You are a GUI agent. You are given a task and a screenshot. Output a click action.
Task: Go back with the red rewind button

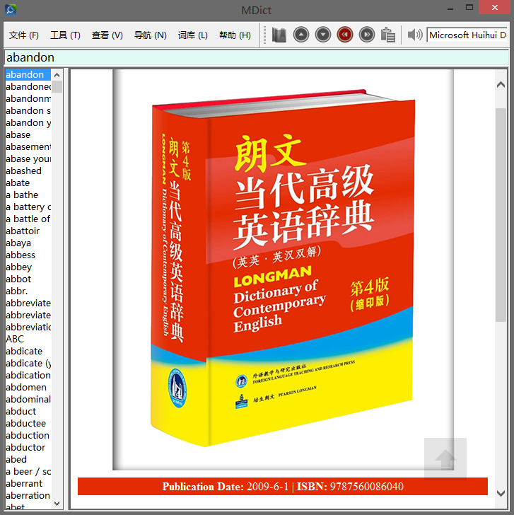click(x=344, y=35)
